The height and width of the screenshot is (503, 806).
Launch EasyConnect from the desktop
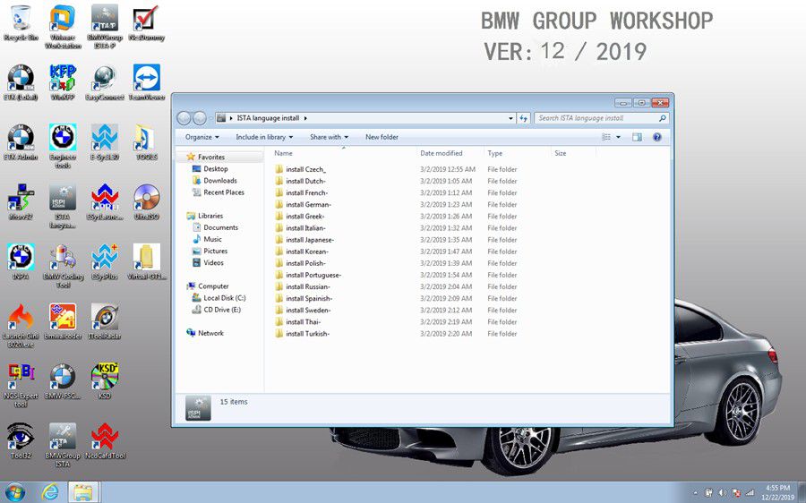[105, 82]
